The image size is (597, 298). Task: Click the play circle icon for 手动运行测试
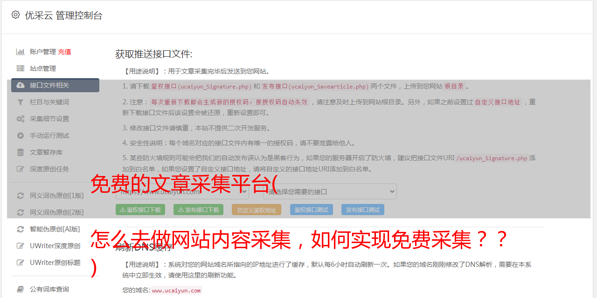[21, 135]
